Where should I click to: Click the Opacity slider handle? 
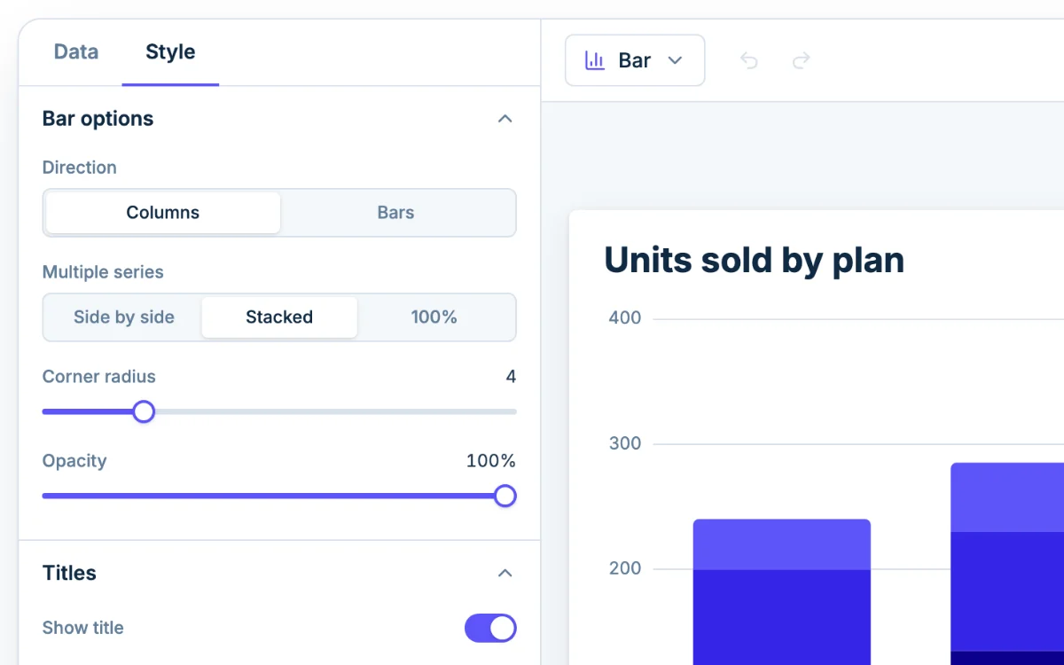pos(505,496)
